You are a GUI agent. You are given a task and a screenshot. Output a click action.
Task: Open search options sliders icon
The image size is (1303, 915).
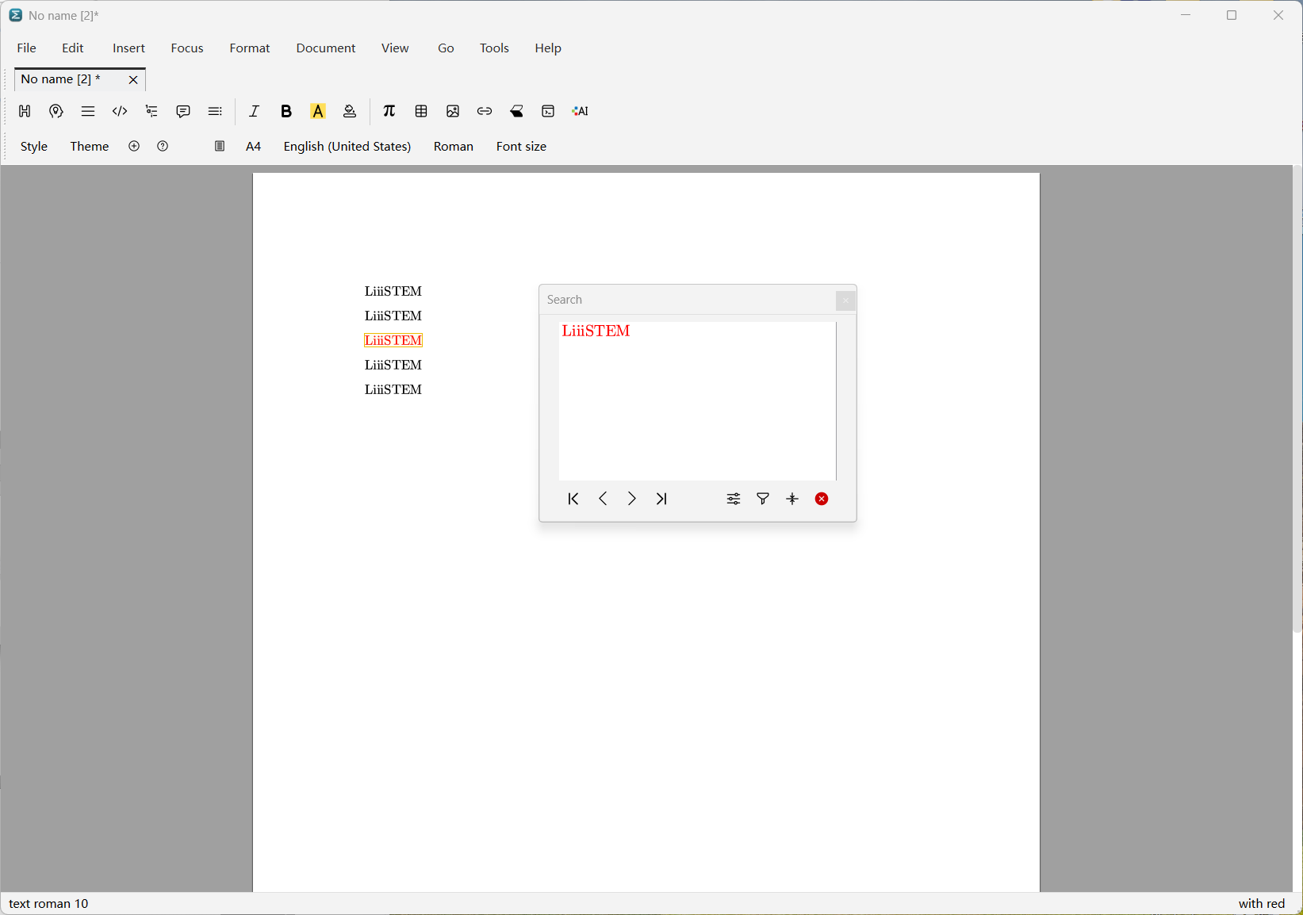click(x=734, y=499)
